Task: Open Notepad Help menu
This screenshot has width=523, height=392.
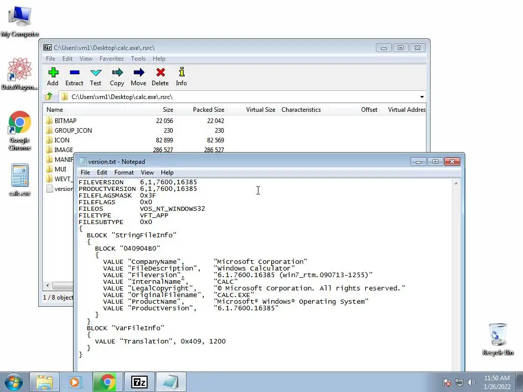Action: tap(167, 173)
